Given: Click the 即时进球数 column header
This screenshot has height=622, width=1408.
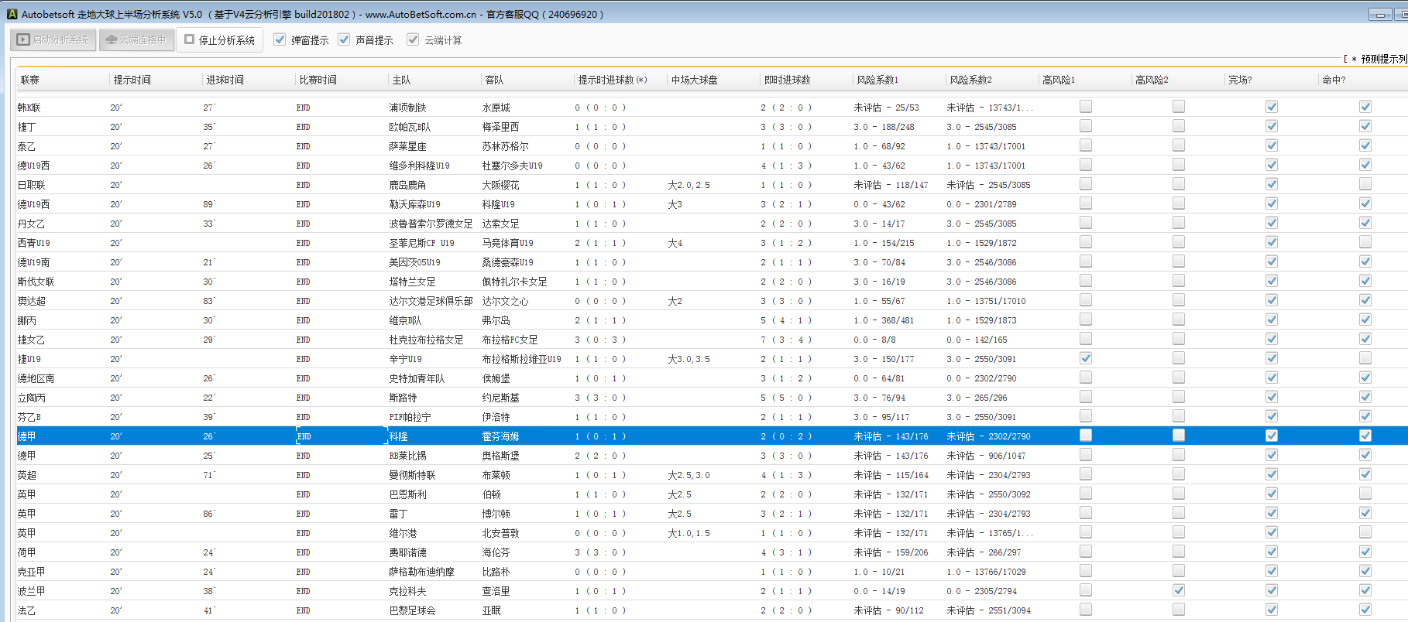Looking at the screenshot, I should [787, 80].
